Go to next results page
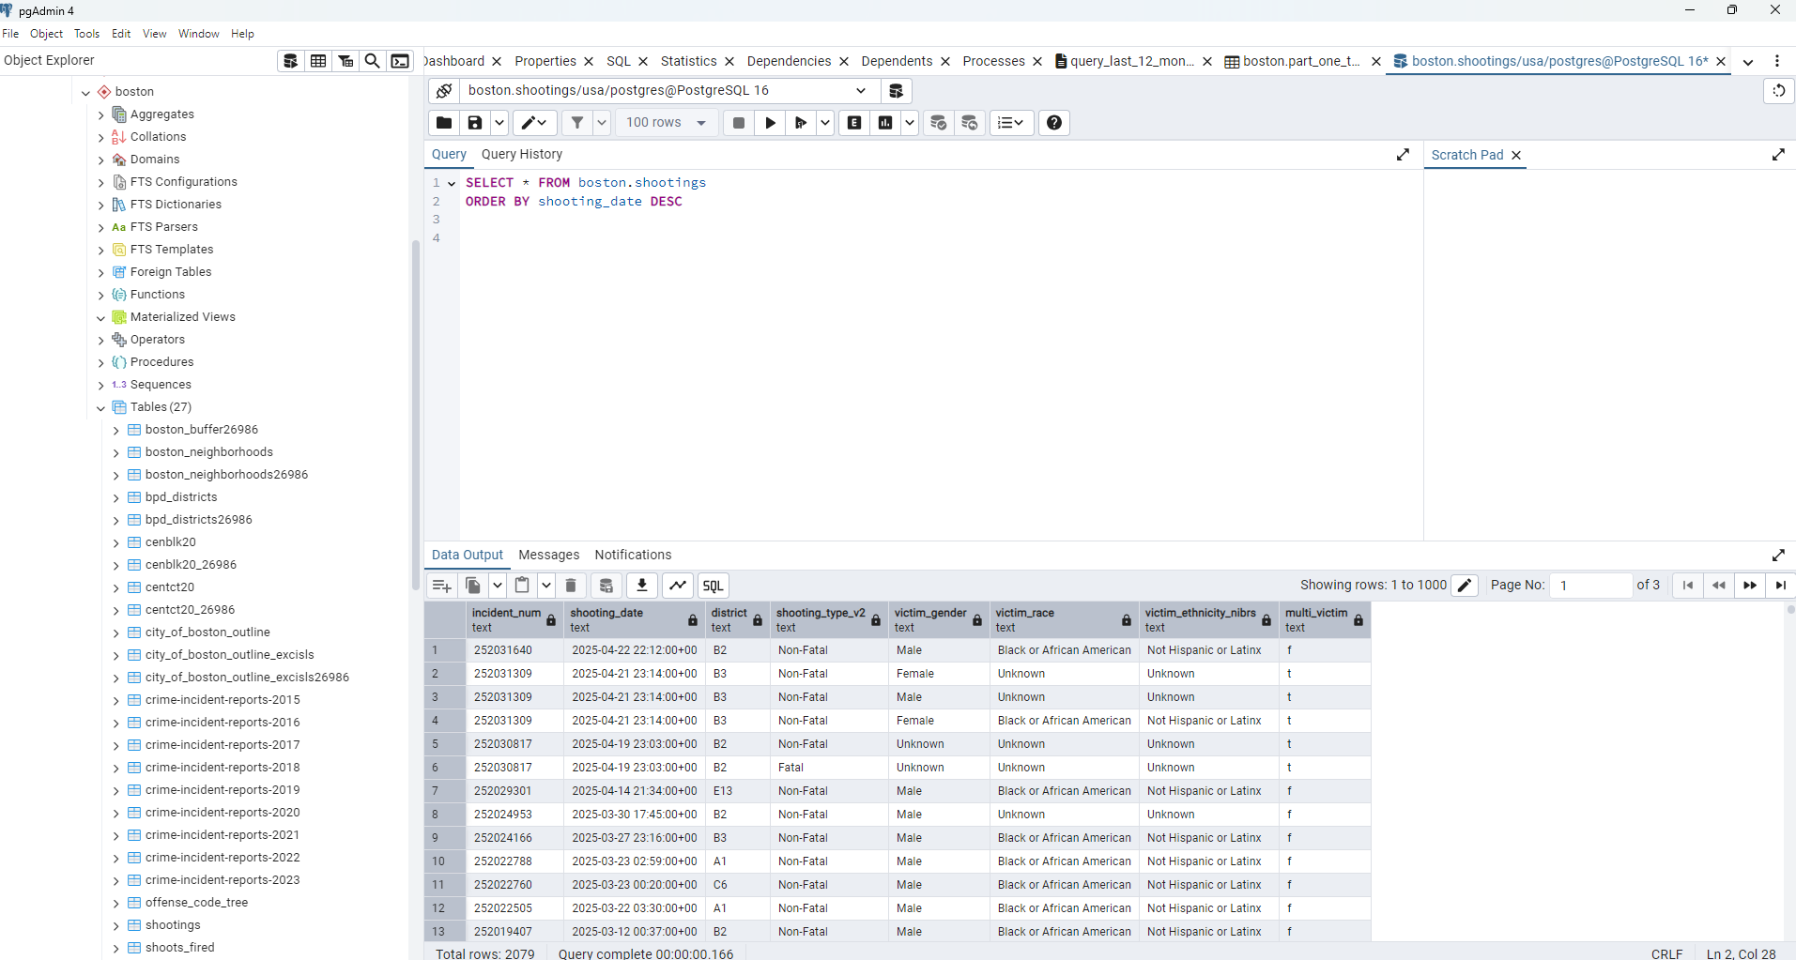 point(1750,586)
